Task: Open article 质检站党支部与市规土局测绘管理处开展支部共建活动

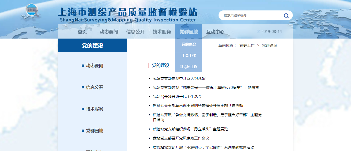Action: [x=198, y=106]
